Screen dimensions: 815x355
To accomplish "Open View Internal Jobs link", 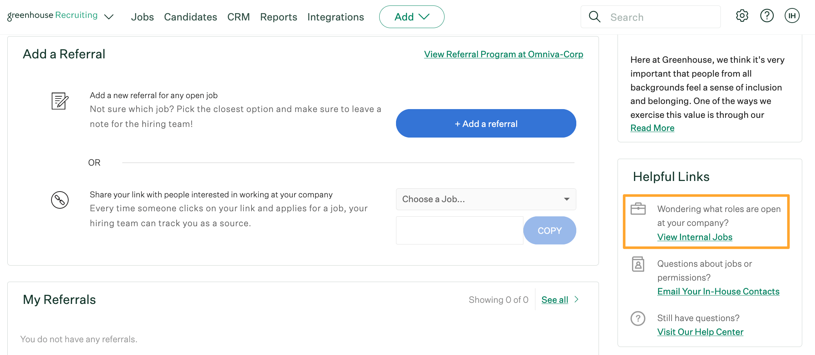I will tap(695, 237).
